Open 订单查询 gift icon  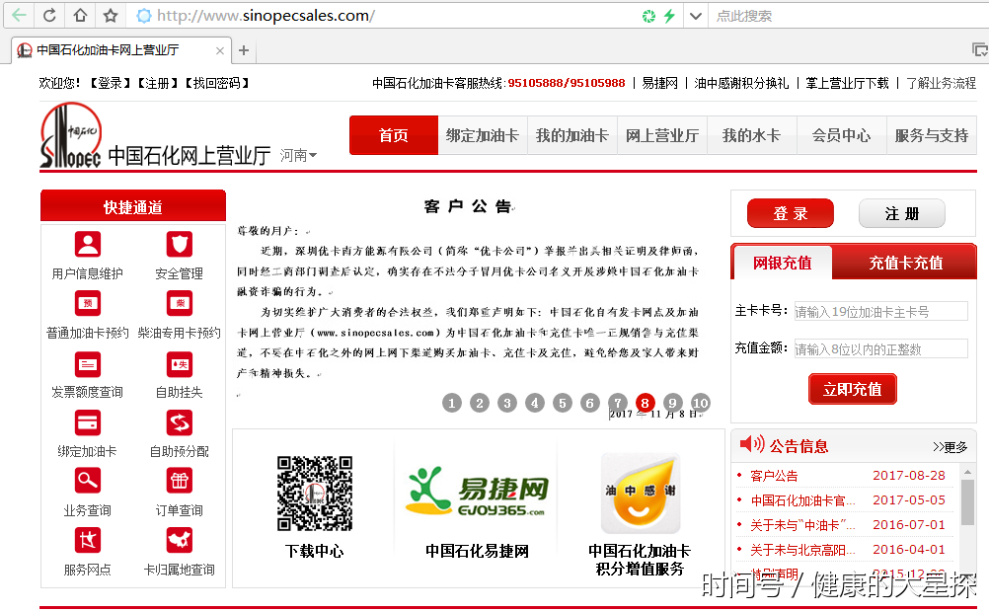click(x=179, y=482)
